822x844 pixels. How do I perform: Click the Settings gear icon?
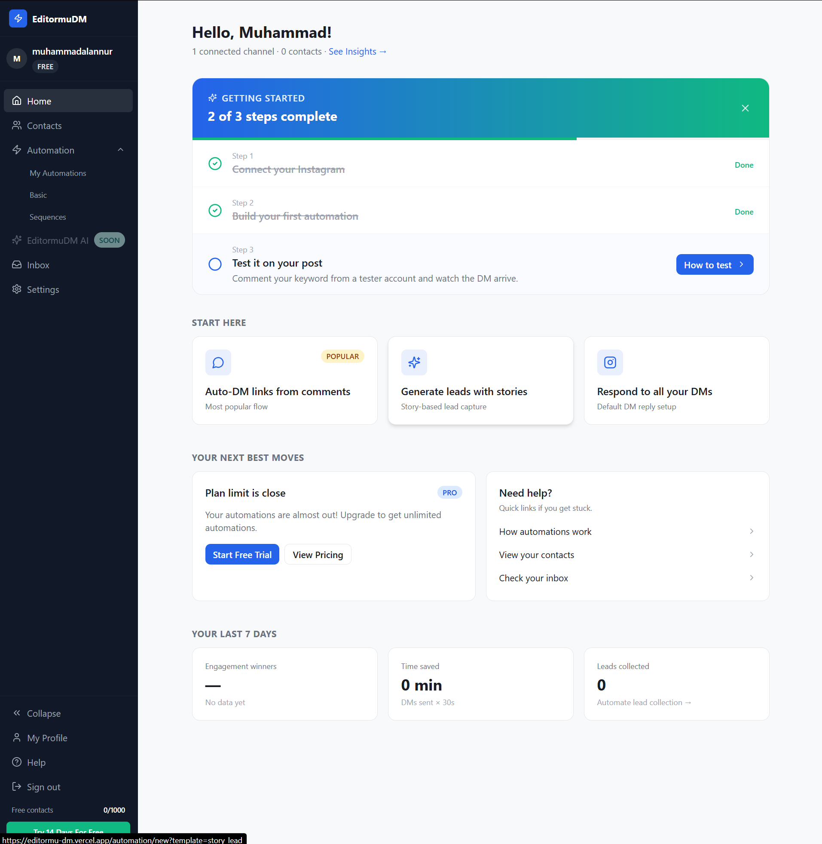tap(17, 289)
